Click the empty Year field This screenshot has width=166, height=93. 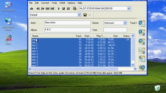(x=115, y=30)
